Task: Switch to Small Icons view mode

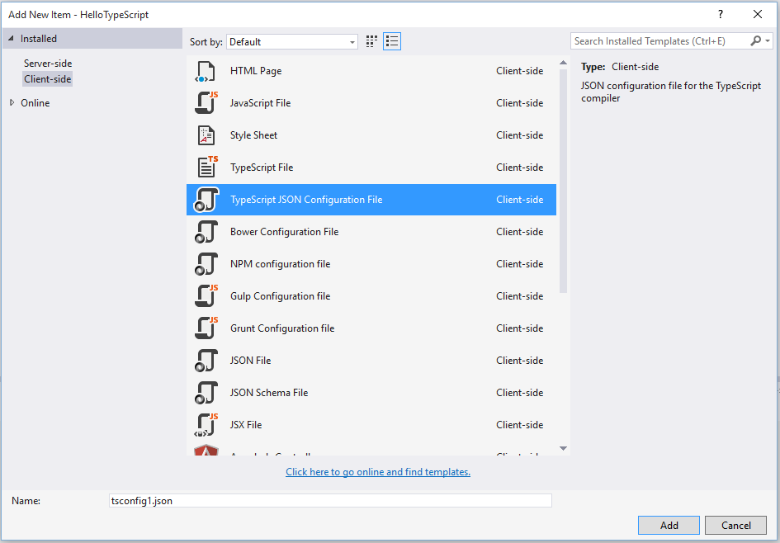Action: tap(371, 40)
